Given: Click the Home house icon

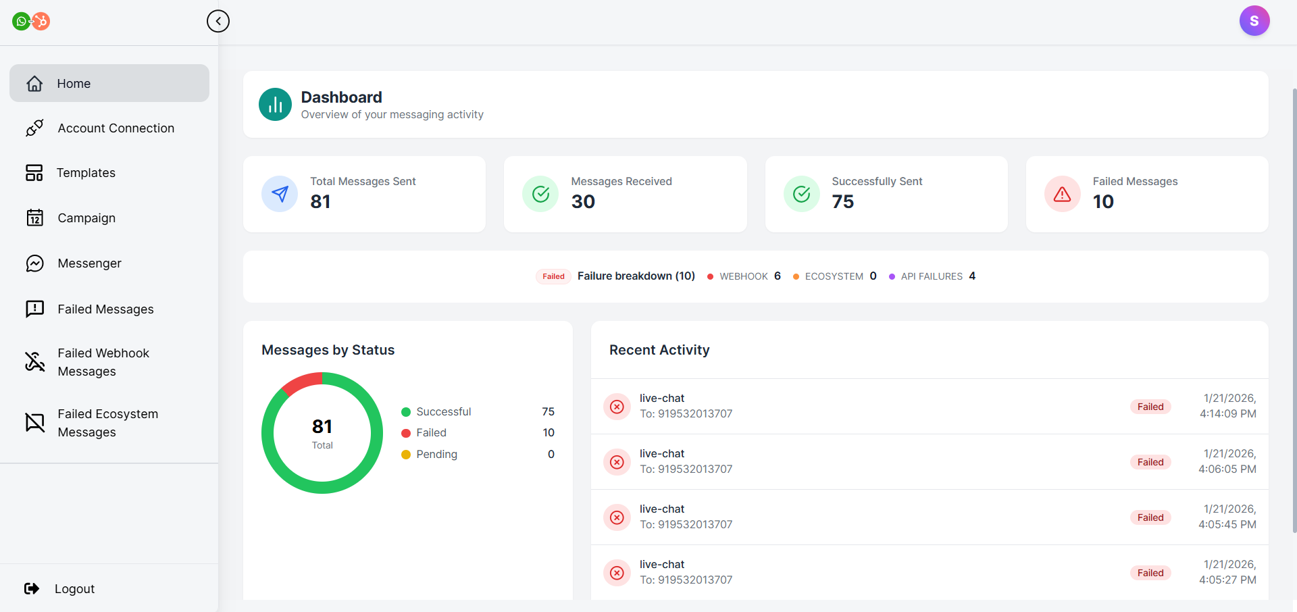Looking at the screenshot, I should [x=34, y=84].
